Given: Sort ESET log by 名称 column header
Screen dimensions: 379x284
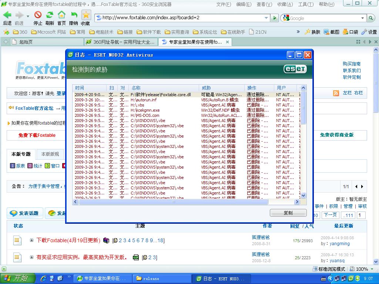Looking at the screenshot, I should (164, 88).
